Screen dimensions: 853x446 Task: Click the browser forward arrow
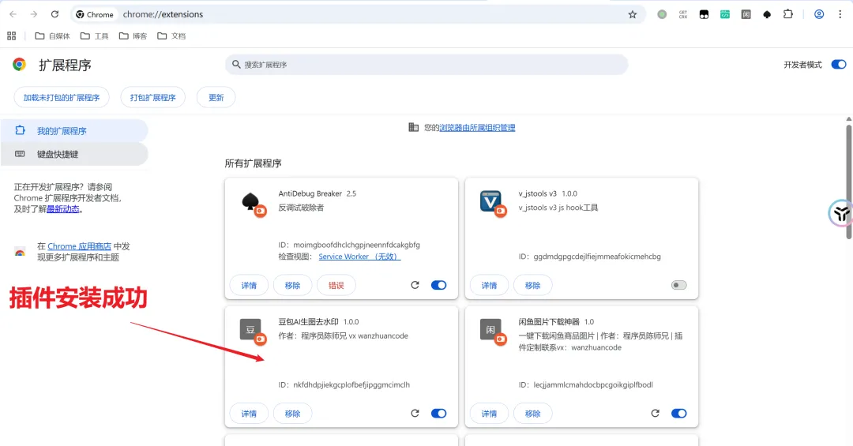click(34, 14)
